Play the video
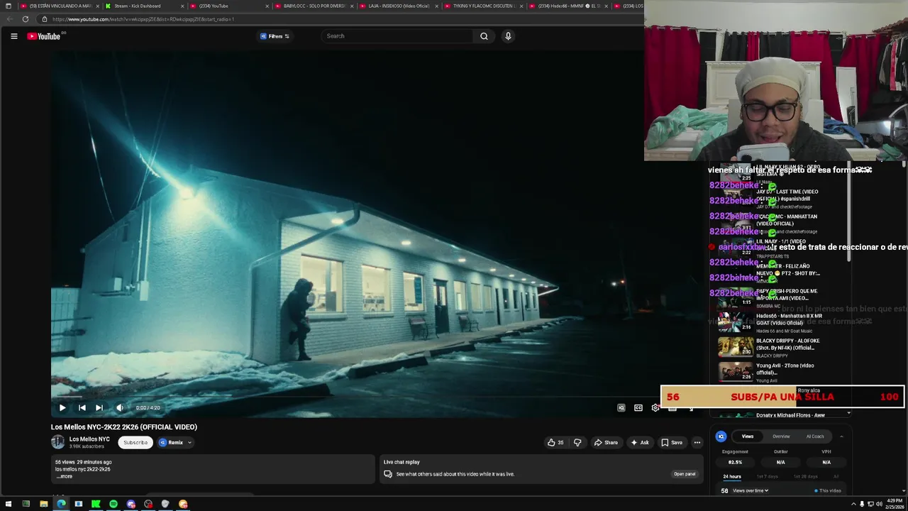 [x=62, y=407]
